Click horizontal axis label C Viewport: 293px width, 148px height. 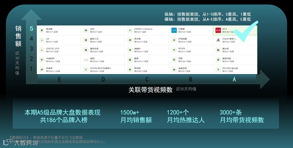pos(147,79)
